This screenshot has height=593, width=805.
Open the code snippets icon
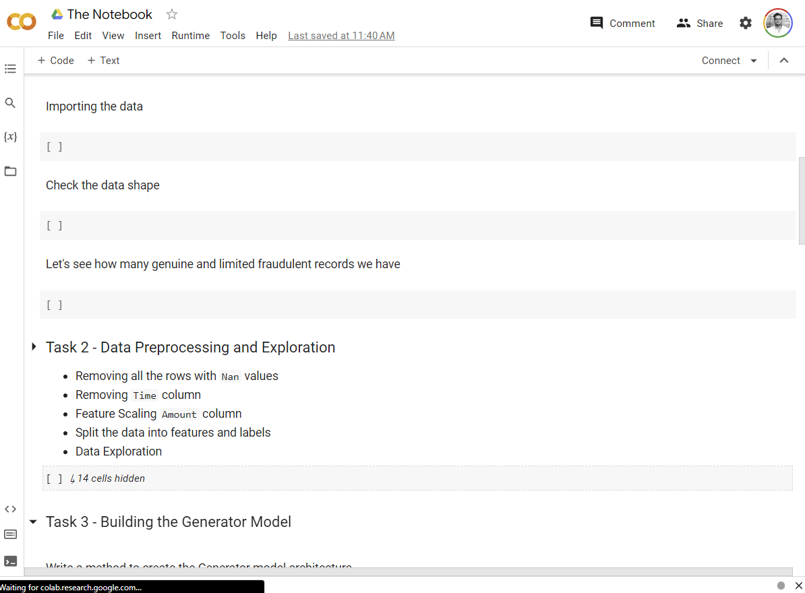[10, 509]
